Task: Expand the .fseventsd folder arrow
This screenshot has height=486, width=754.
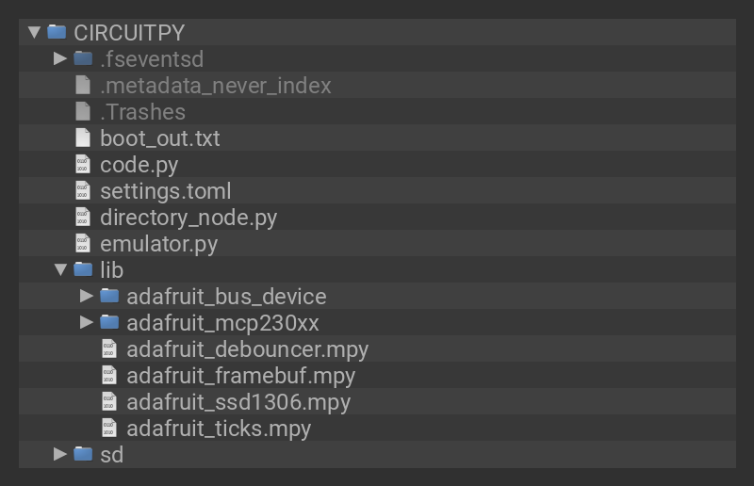Action: [60, 58]
